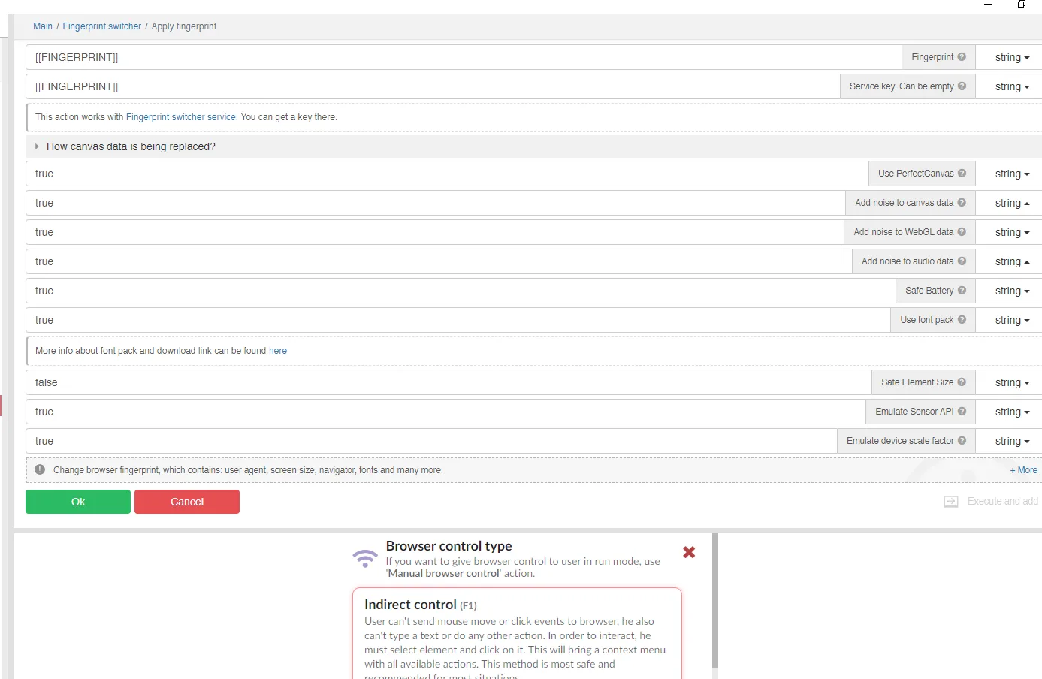Expand 'How canvas data is being replaced?' section

tap(131, 146)
